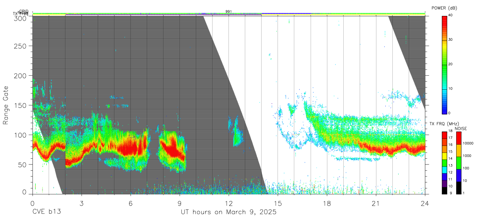
Task: Click the '9' hour tick on the time axis
Action: 179,203
